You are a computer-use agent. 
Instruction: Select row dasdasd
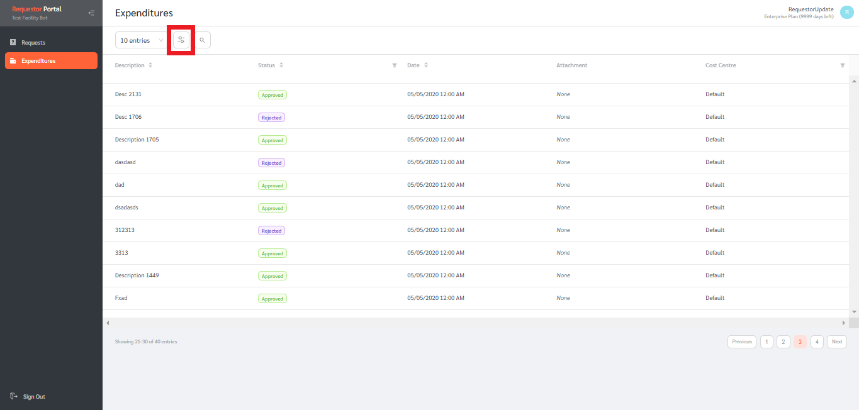click(476, 162)
